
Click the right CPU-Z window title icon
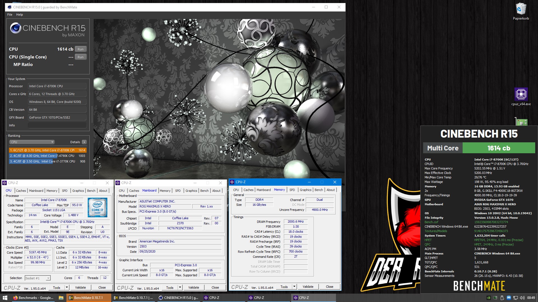point(232,182)
